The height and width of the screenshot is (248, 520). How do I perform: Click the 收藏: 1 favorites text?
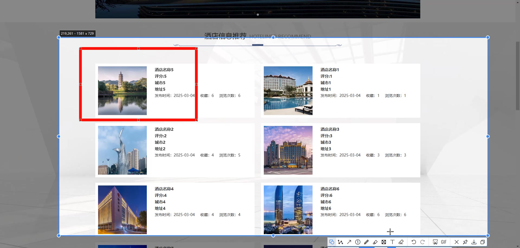373,96
